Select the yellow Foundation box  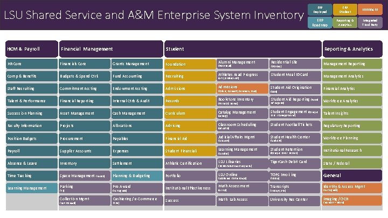pyautogui.click(x=190, y=64)
